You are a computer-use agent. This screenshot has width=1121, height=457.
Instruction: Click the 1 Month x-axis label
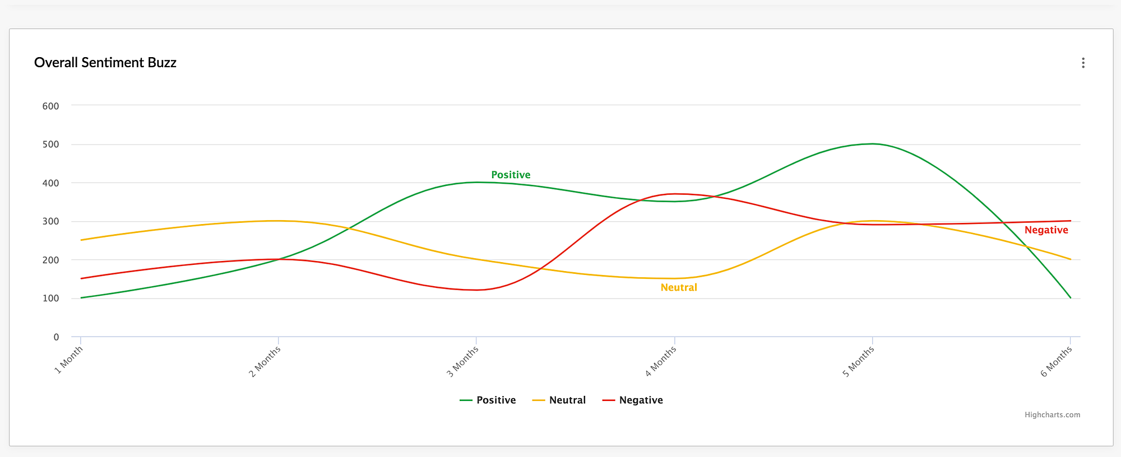pyautogui.click(x=69, y=359)
